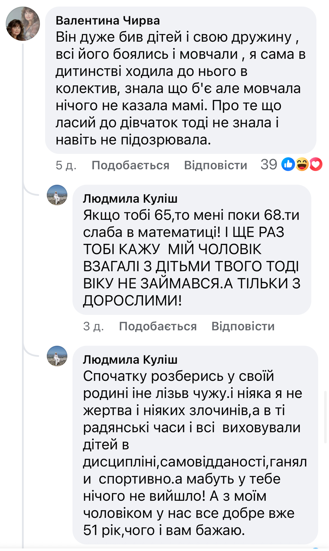Open the 39 reactions count list
329x551 pixels.
pos(269,164)
